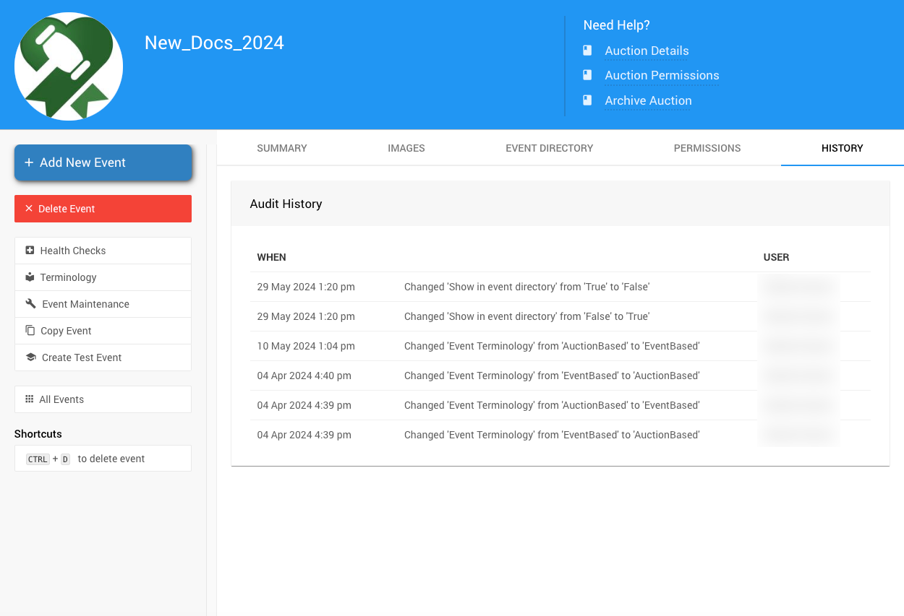Image resolution: width=904 pixels, height=616 pixels.
Task: Click the red Delete Event button
Action: [103, 209]
